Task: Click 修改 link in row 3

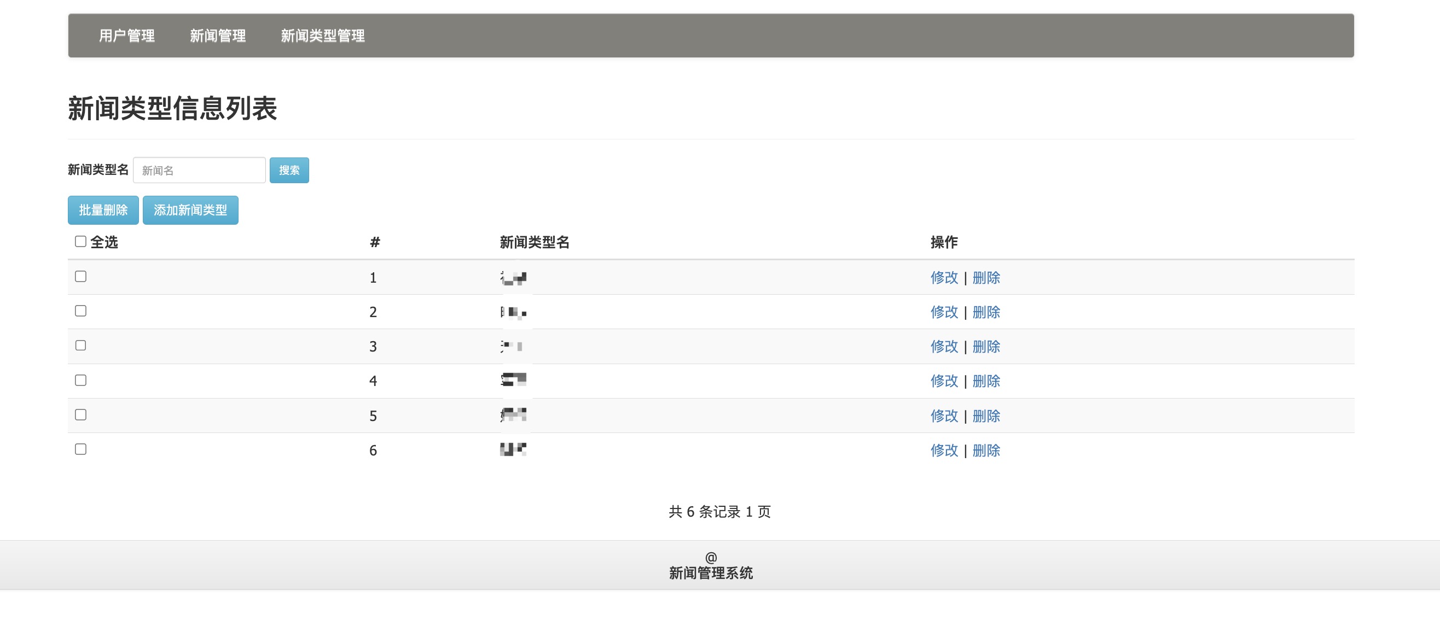Action: (x=944, y=347)
